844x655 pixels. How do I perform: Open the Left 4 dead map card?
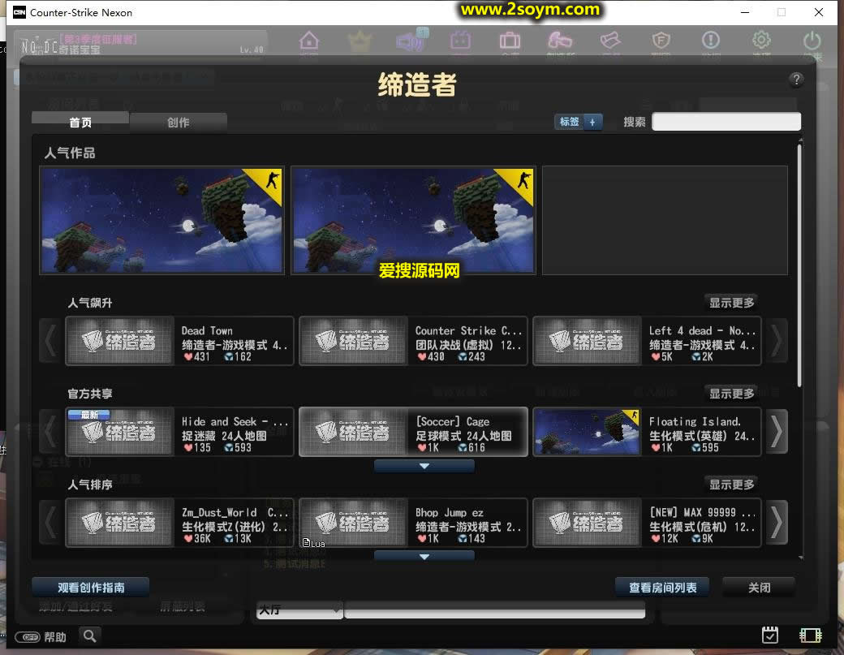tap(647, 341)
